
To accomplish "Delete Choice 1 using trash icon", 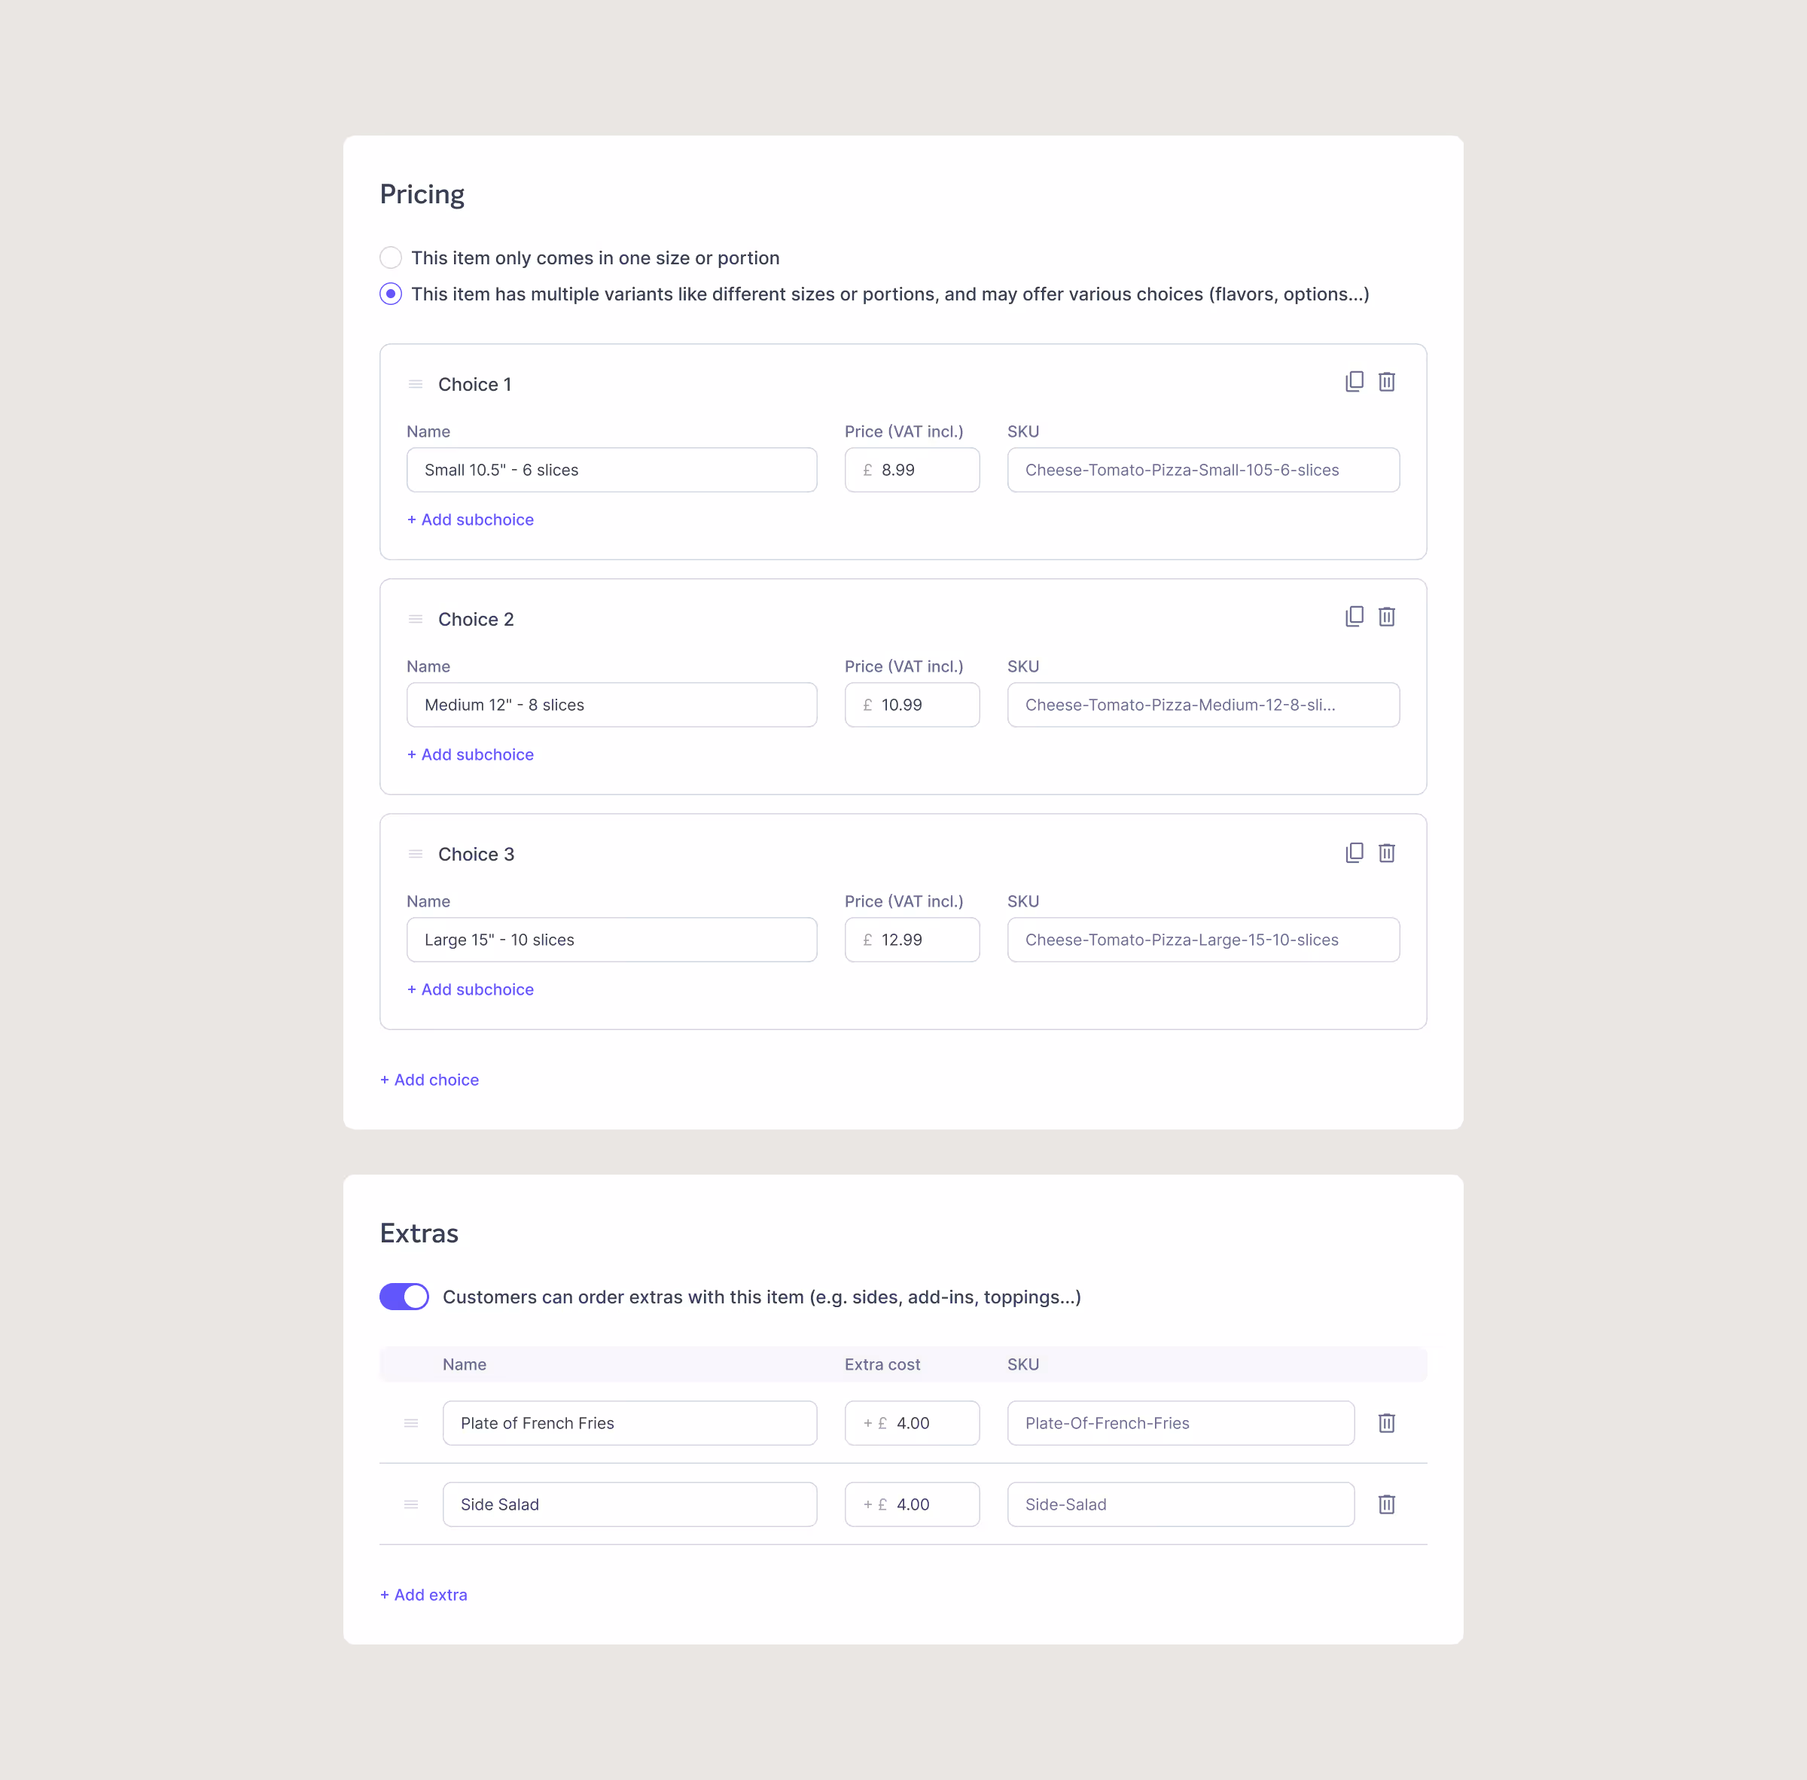I will click(x=1386, y=382).
